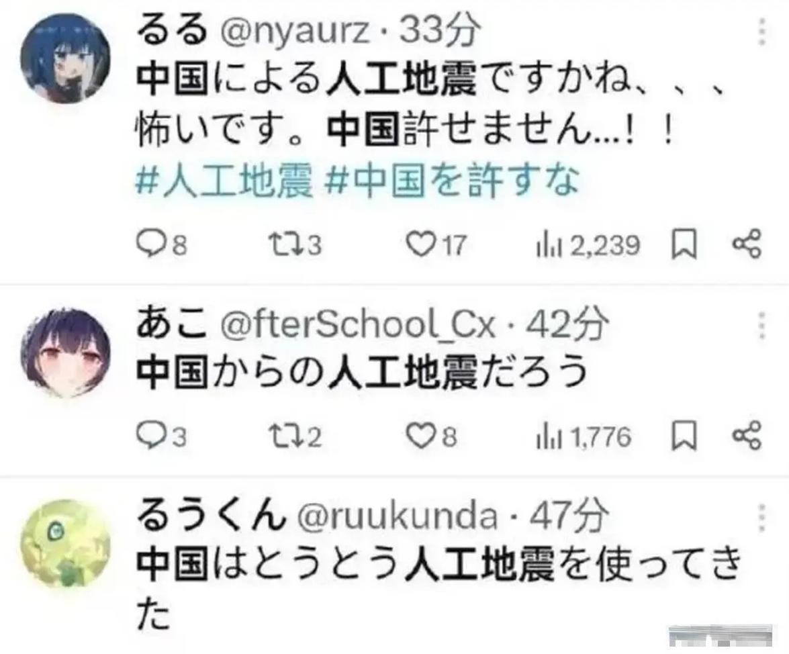Open the #中国を許すな hashtag
The width and height of the screenshot is (789, 654).
[452, 181]
